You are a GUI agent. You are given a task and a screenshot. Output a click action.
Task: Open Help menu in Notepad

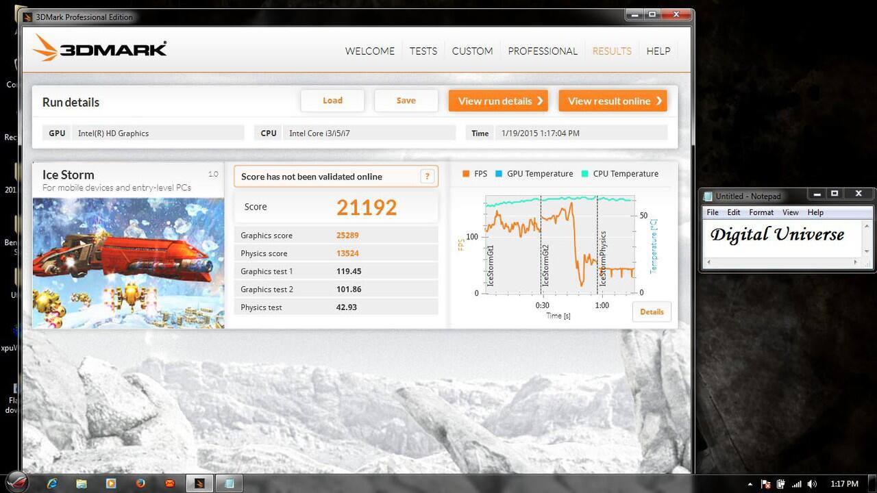(815, 212)
